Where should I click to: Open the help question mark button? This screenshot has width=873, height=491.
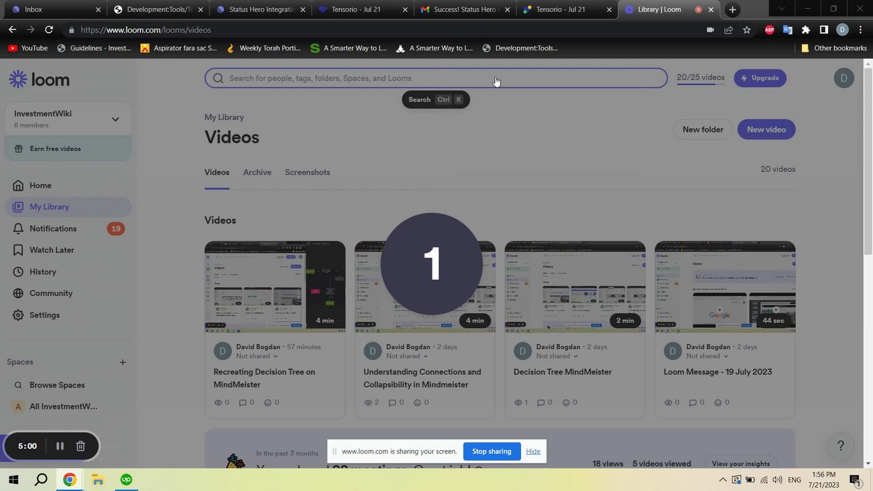tap(841, 446)
